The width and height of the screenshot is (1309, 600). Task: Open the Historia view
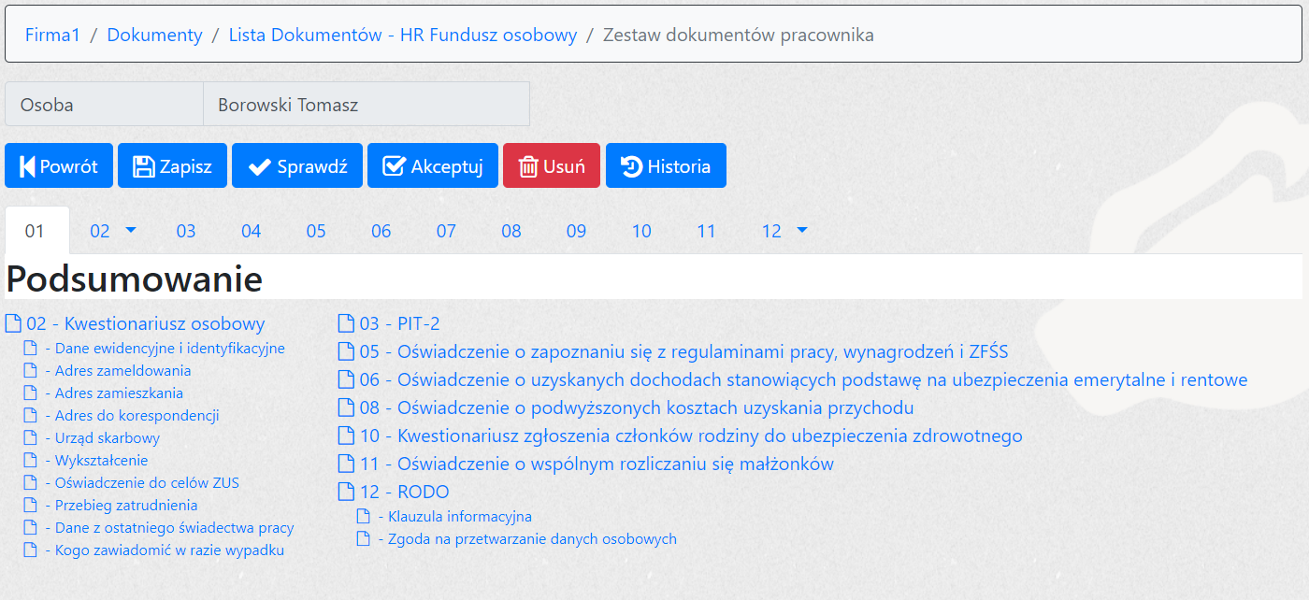point(666,166)
